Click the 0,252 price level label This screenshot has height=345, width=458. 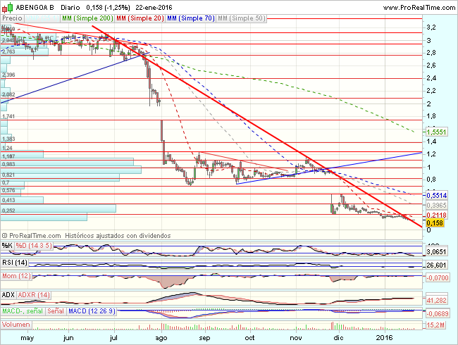point(8,211)
